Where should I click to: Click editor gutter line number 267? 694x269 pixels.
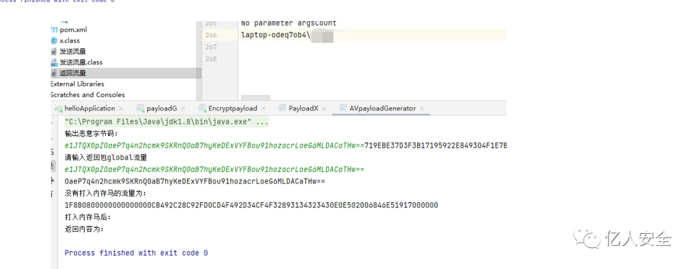point(211,47)
